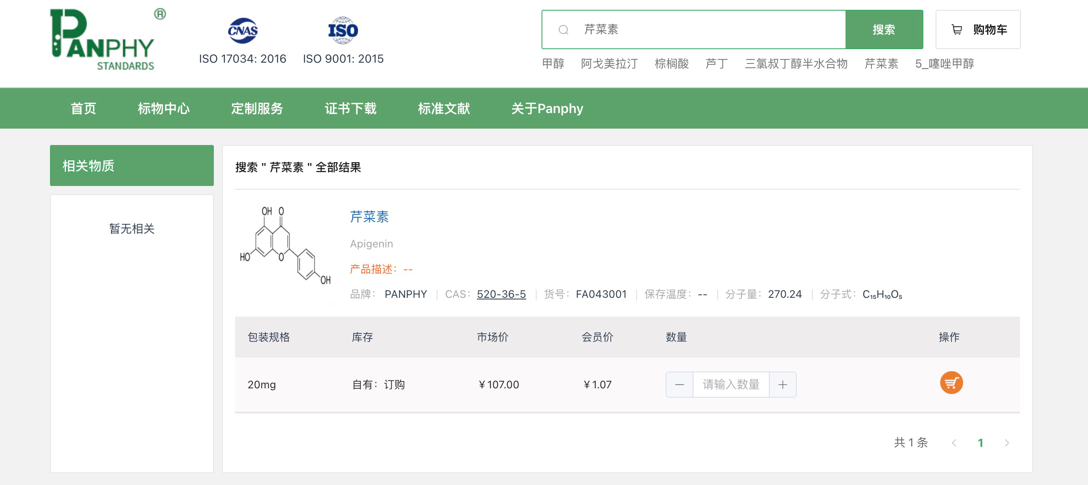The width and height of the screenshot is (1088, 485).
Task: Open the 关于Panphy nav item
Action: tap(547, 109)
